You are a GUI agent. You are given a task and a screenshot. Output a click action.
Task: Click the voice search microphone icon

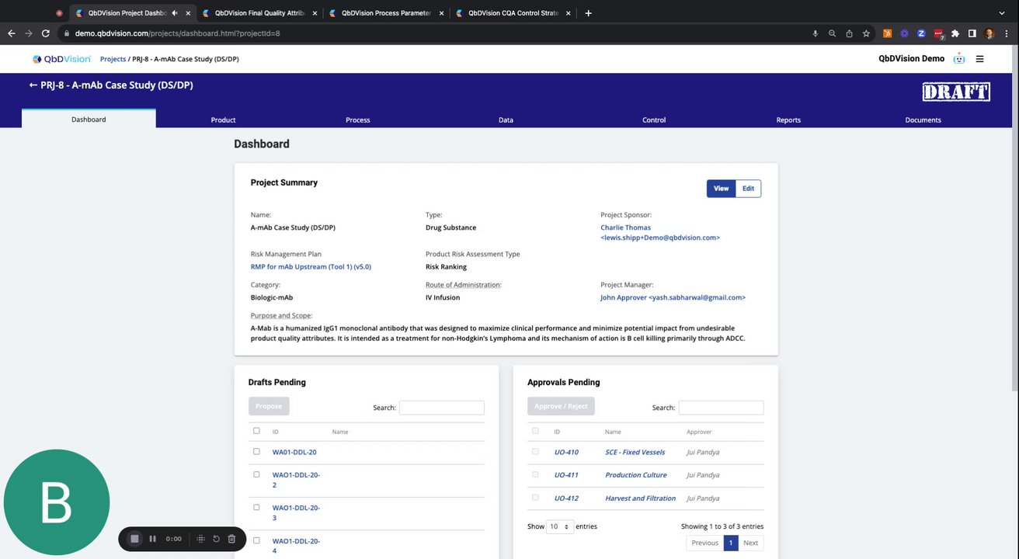[815, 33]
